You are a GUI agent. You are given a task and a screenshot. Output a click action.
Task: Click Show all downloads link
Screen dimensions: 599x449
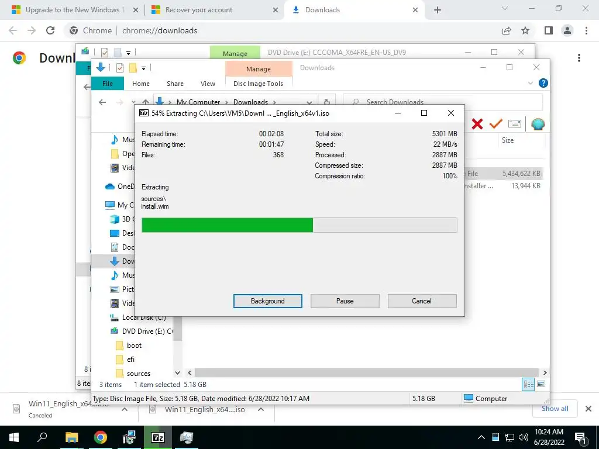(x=555, y=409)
